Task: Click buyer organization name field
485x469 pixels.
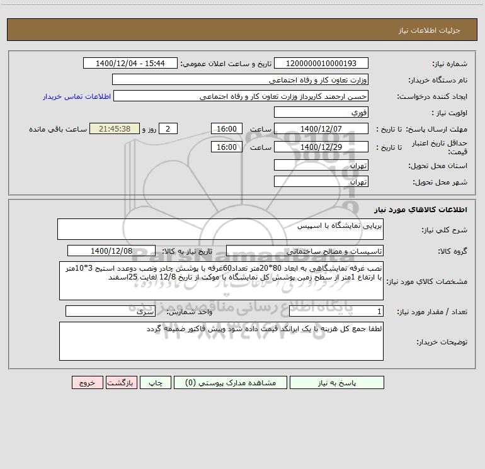Action: (240, 79)
